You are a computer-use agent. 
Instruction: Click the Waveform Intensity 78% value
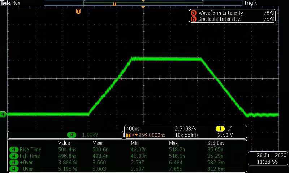coord(268,13)
